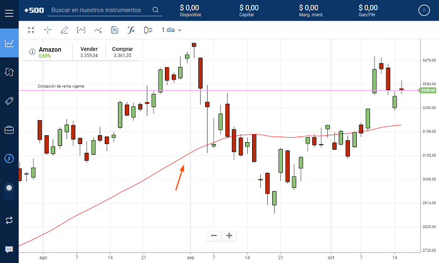
Task: Open the chart view sidebar icon
Action: 9,43
